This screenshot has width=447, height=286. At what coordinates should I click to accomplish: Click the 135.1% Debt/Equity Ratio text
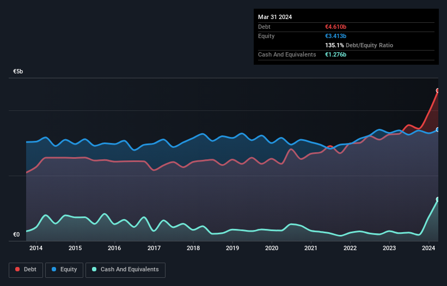pyautogui.click(x=359, y=45)
